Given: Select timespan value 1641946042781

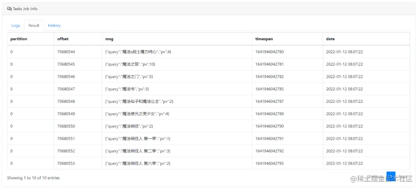Looking at the screenshot, I should click(270, 64).
